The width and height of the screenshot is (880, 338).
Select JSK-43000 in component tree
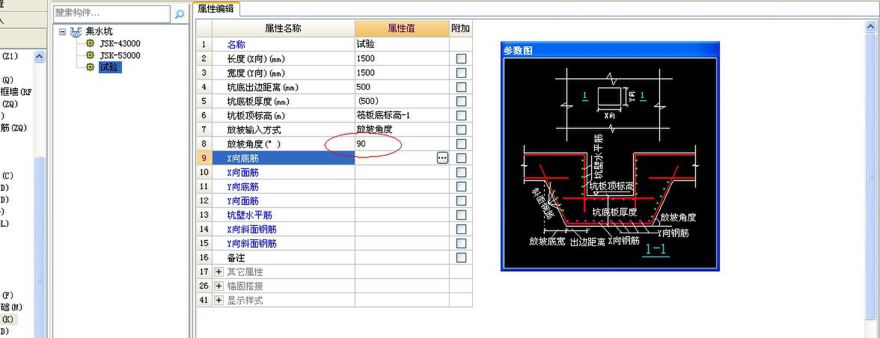[120, 43]
